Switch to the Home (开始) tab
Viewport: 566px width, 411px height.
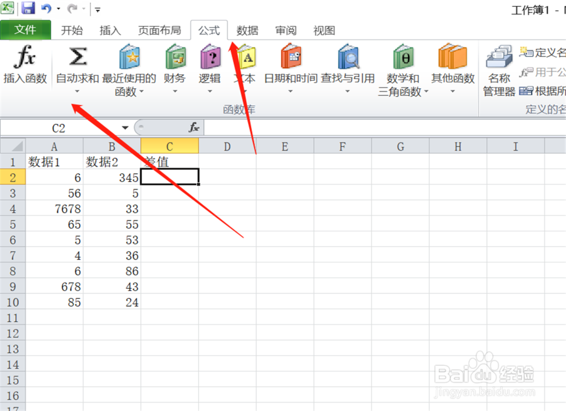click(x=72, y=31)
